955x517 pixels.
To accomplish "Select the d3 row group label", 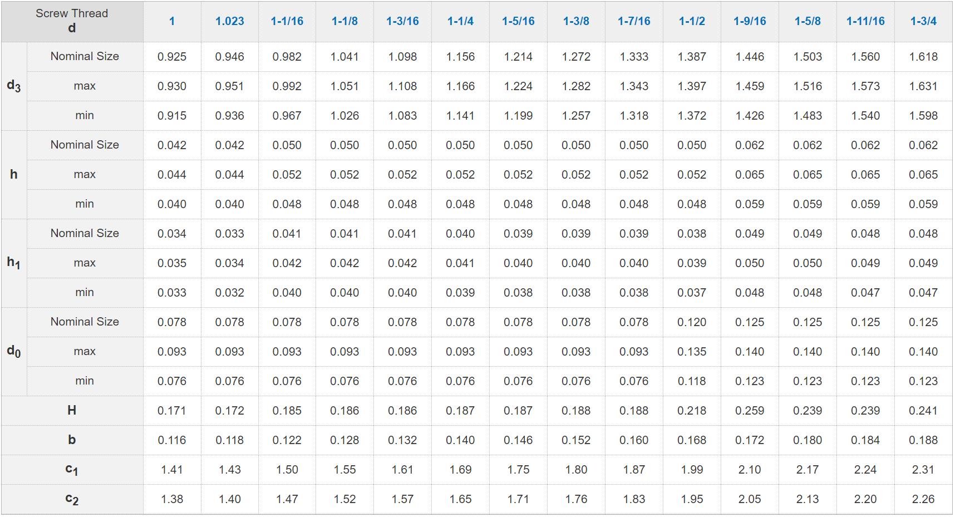I will tap(14, 86).
